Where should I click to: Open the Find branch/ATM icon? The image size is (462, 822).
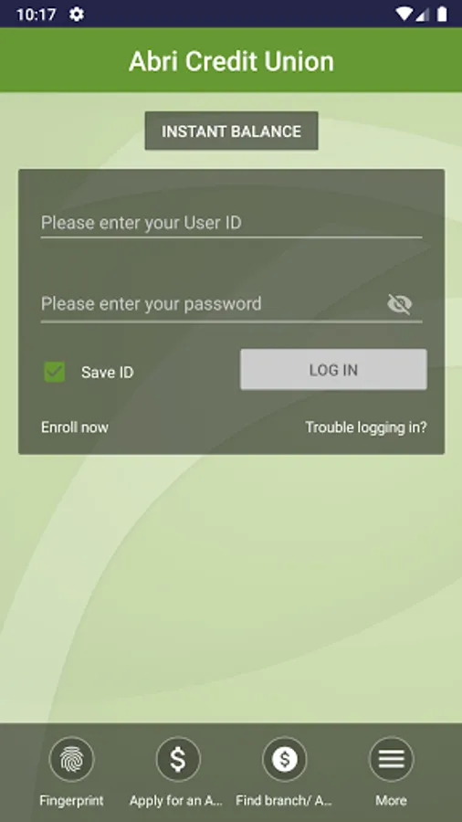click(x=285, y=759)
